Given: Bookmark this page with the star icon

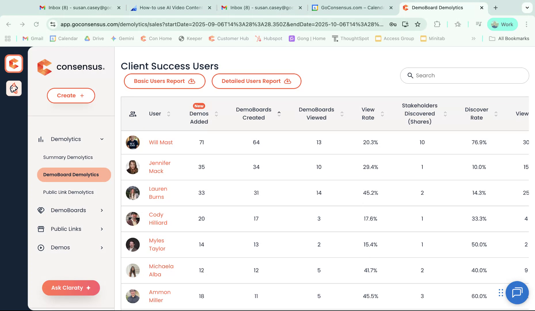Looking at the screenshot, I should 418,24.
